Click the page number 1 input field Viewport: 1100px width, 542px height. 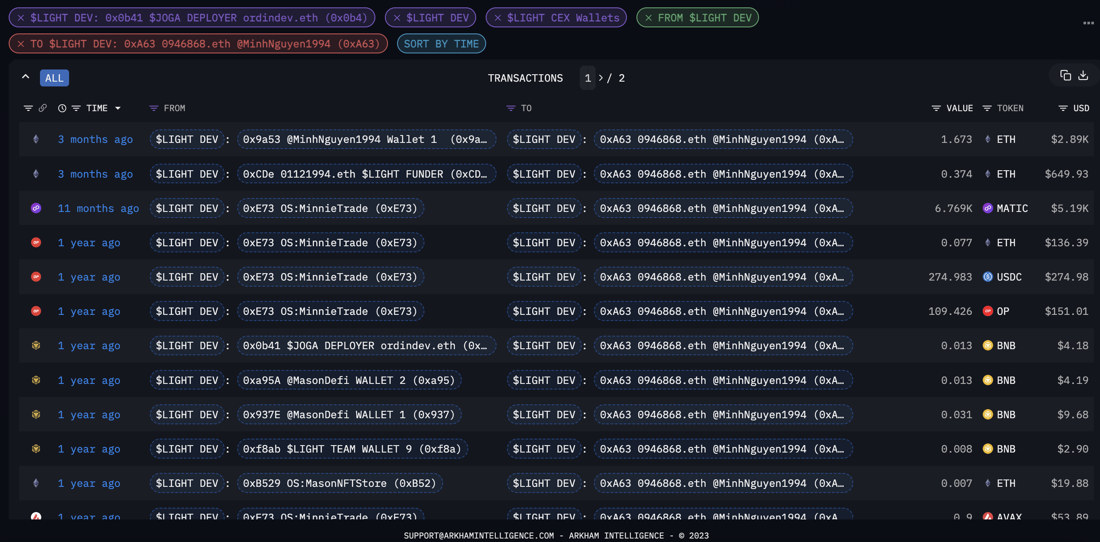[x=588, y=78]
